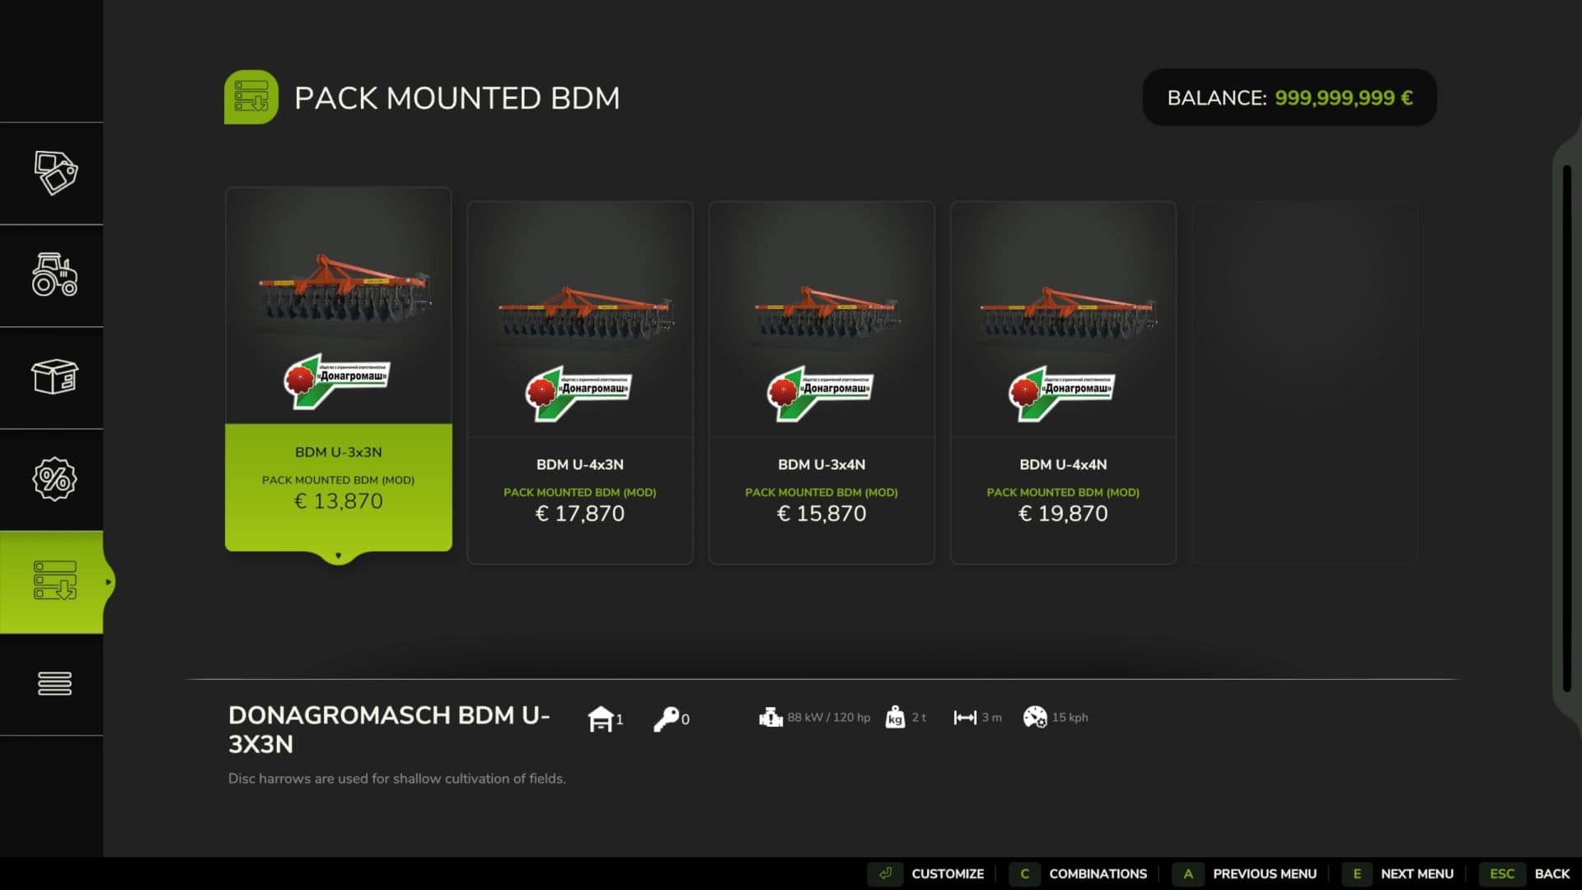Click the max speed gauge icon

tap(1035, 717)
